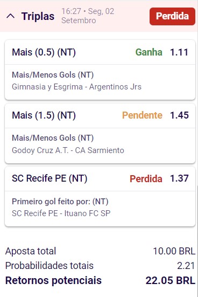Open Gimnasia y Esgrima - Argentinos Jrs match
Screen dimensions: 198x297
point(76,87)
